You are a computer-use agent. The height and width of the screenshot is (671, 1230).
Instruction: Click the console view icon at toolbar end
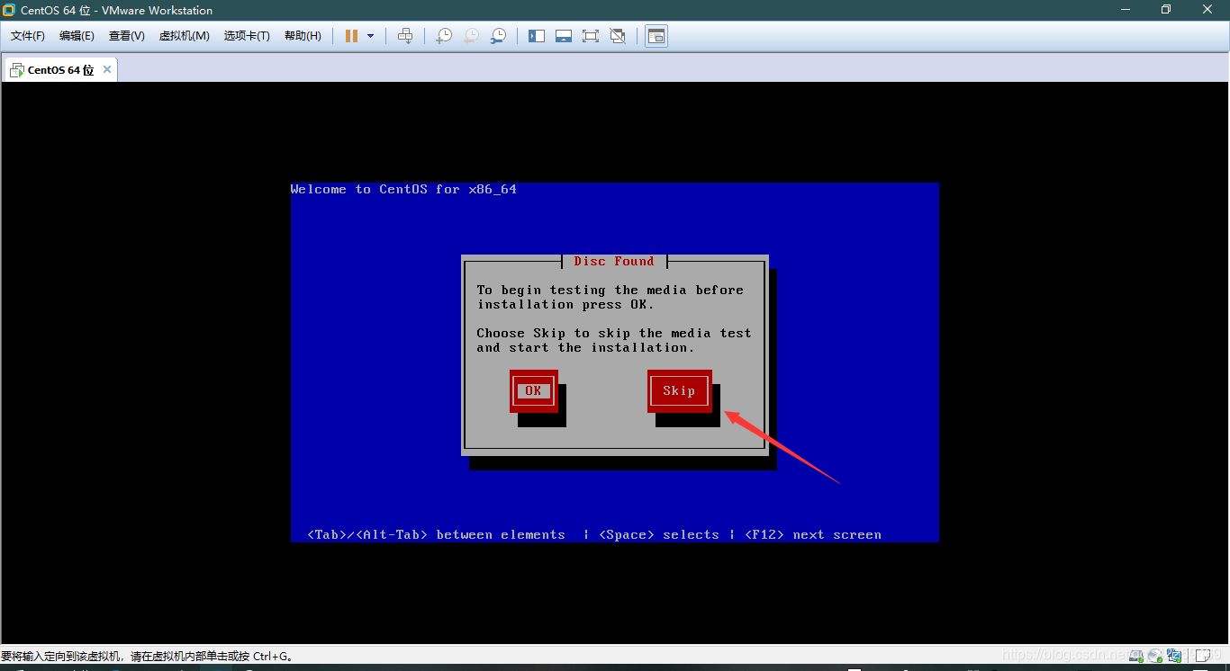point(656,36)
